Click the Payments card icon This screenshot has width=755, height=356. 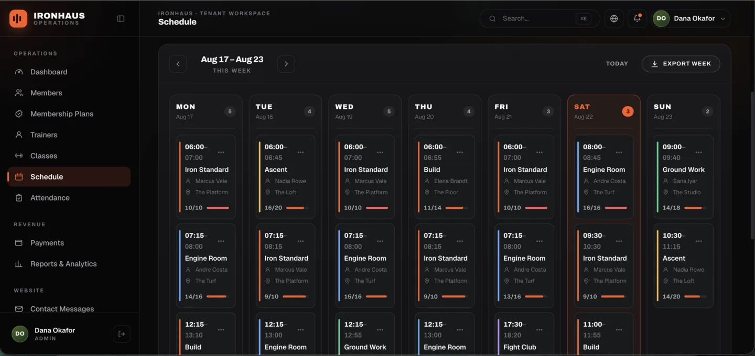[19, 243]
